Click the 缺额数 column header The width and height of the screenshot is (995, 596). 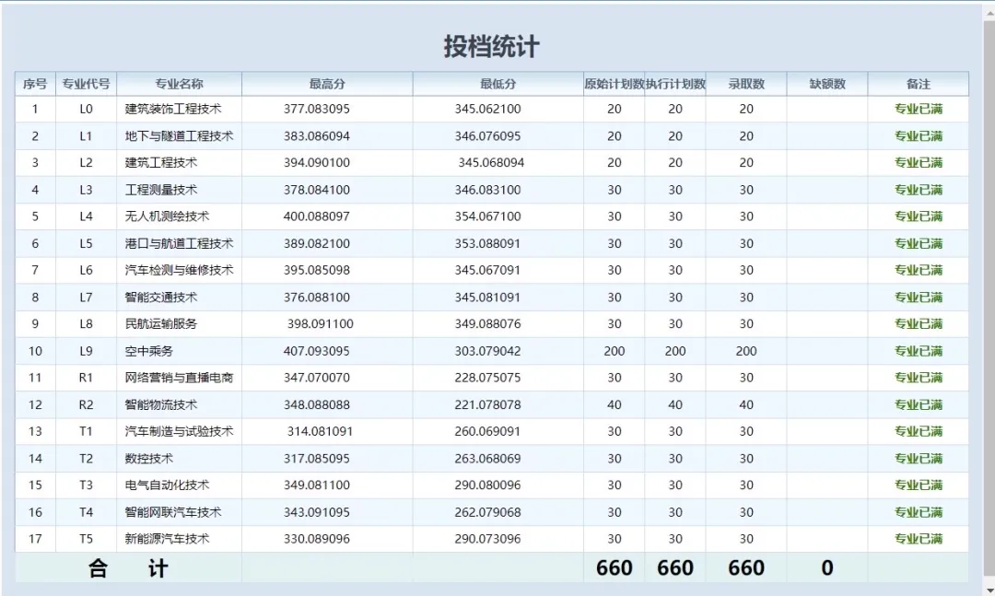(826, 84)
